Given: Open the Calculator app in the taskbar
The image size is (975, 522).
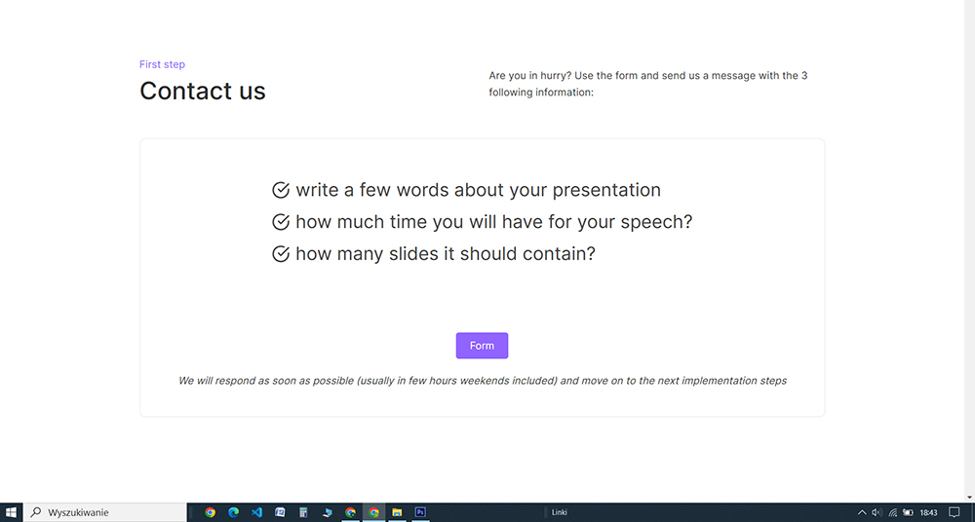Looking at the screenshot, I should point(303,512).
